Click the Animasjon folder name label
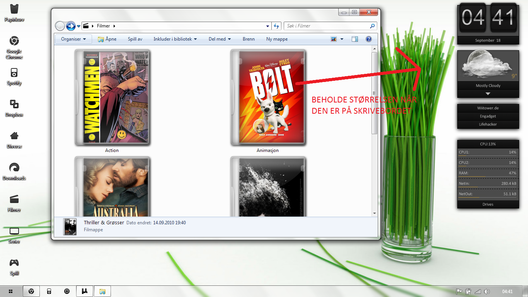Image resolution: width=528 pixels, height=297 pixels. click(267, 150)
